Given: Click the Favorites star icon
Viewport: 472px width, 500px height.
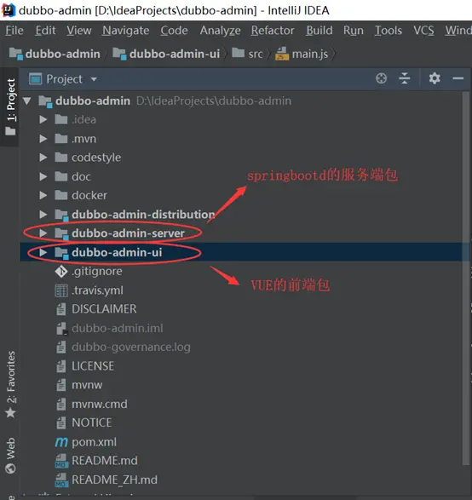Looking at the screenshot, I should (10, 412).
